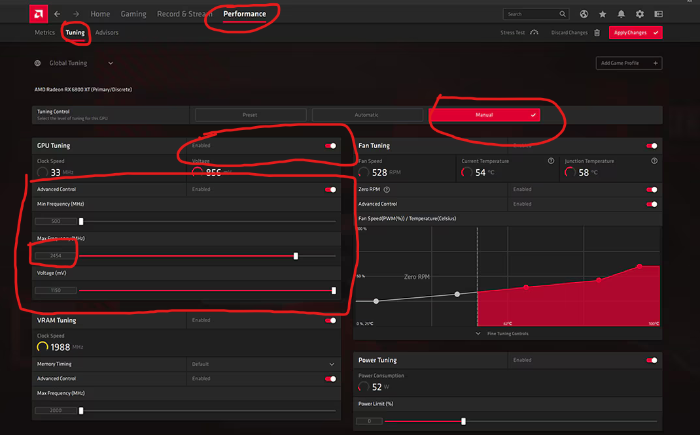Toggle the sidebar panel icon
This screenshot has width=700, height=435.
pos(659,14)
